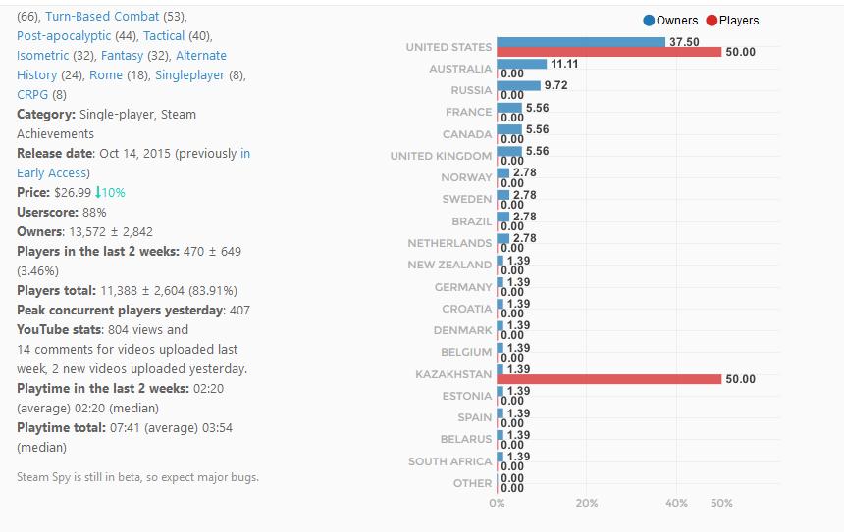
Task: Follow the Rome tag link
Action: [103, 75]
